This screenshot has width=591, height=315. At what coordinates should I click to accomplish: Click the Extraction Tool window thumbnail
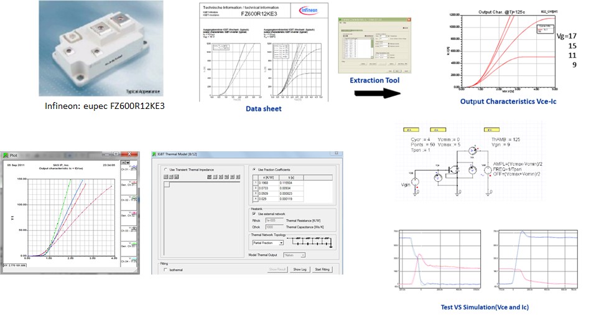click(375, 45)
